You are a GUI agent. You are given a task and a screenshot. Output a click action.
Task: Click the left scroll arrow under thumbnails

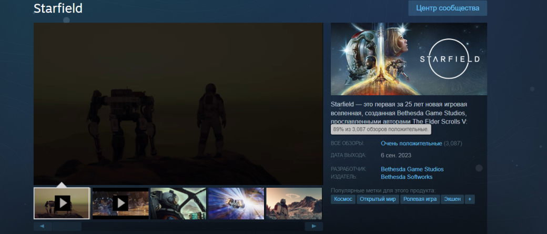pos(43,226)
